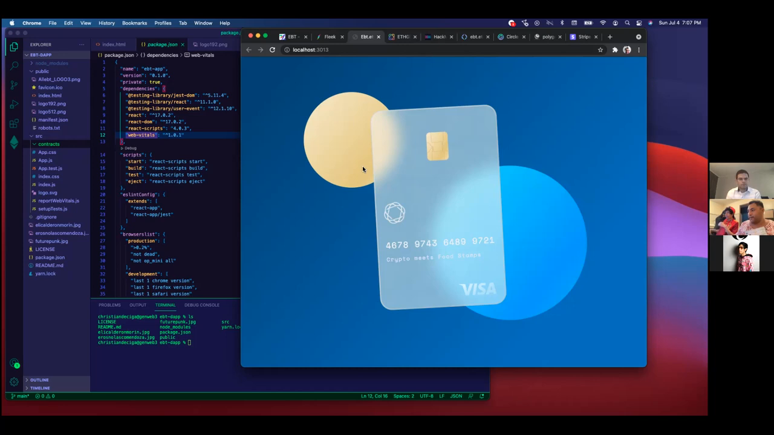The height and width of the screenshot is (435, 774).
Task: Click Ln 12, Col 16 cursor position
Action: point(374,396)
